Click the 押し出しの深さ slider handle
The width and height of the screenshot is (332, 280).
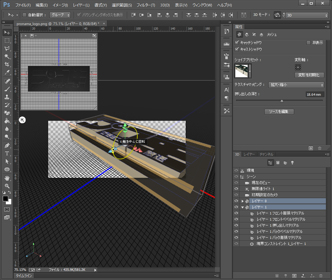tap(282, 101)
